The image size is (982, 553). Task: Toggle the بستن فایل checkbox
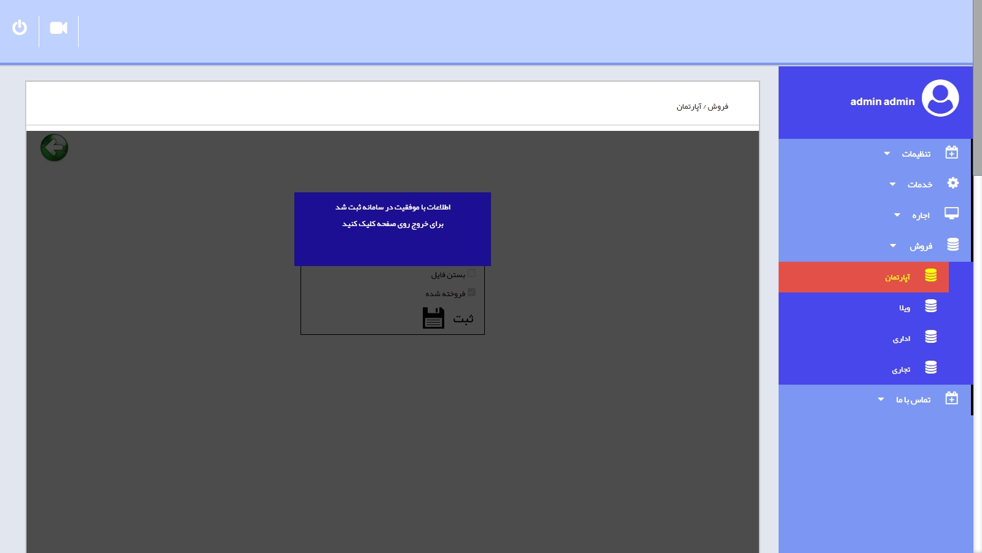point(471,273)
